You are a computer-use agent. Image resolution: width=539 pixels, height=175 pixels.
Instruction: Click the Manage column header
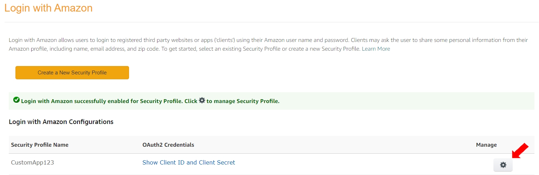(x=486, y=145)
